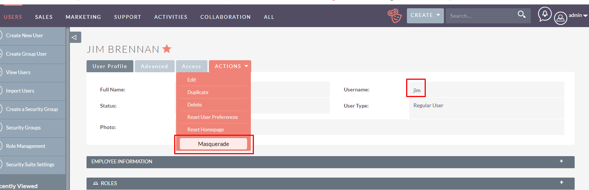The width and height of the screenshot is (589, 190).
Task: Open the Import Users link
Action: (x=20, y=91)
